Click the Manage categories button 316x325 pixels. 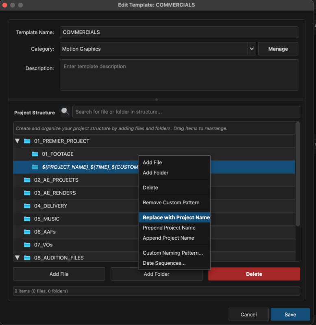point(278,49)
